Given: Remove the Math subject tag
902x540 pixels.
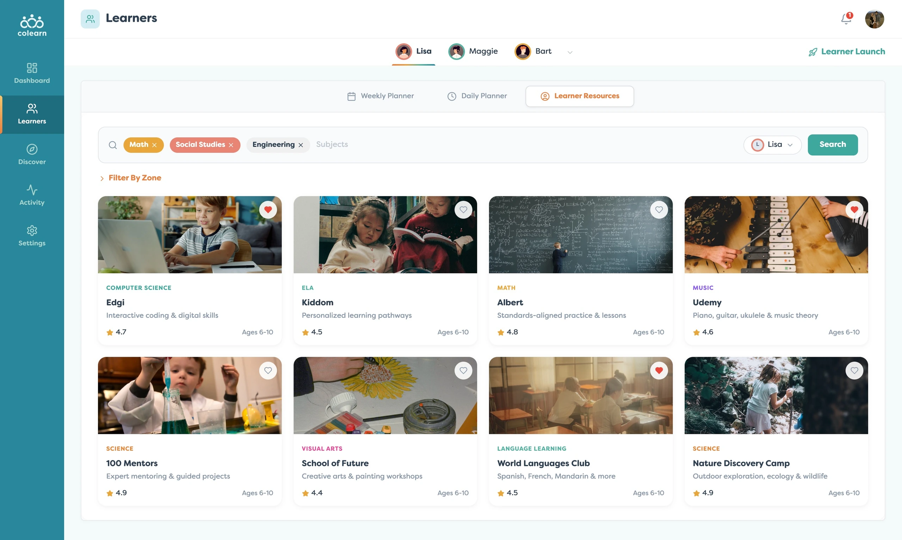Looking at the screenshot, I should [x=154, y=145].
